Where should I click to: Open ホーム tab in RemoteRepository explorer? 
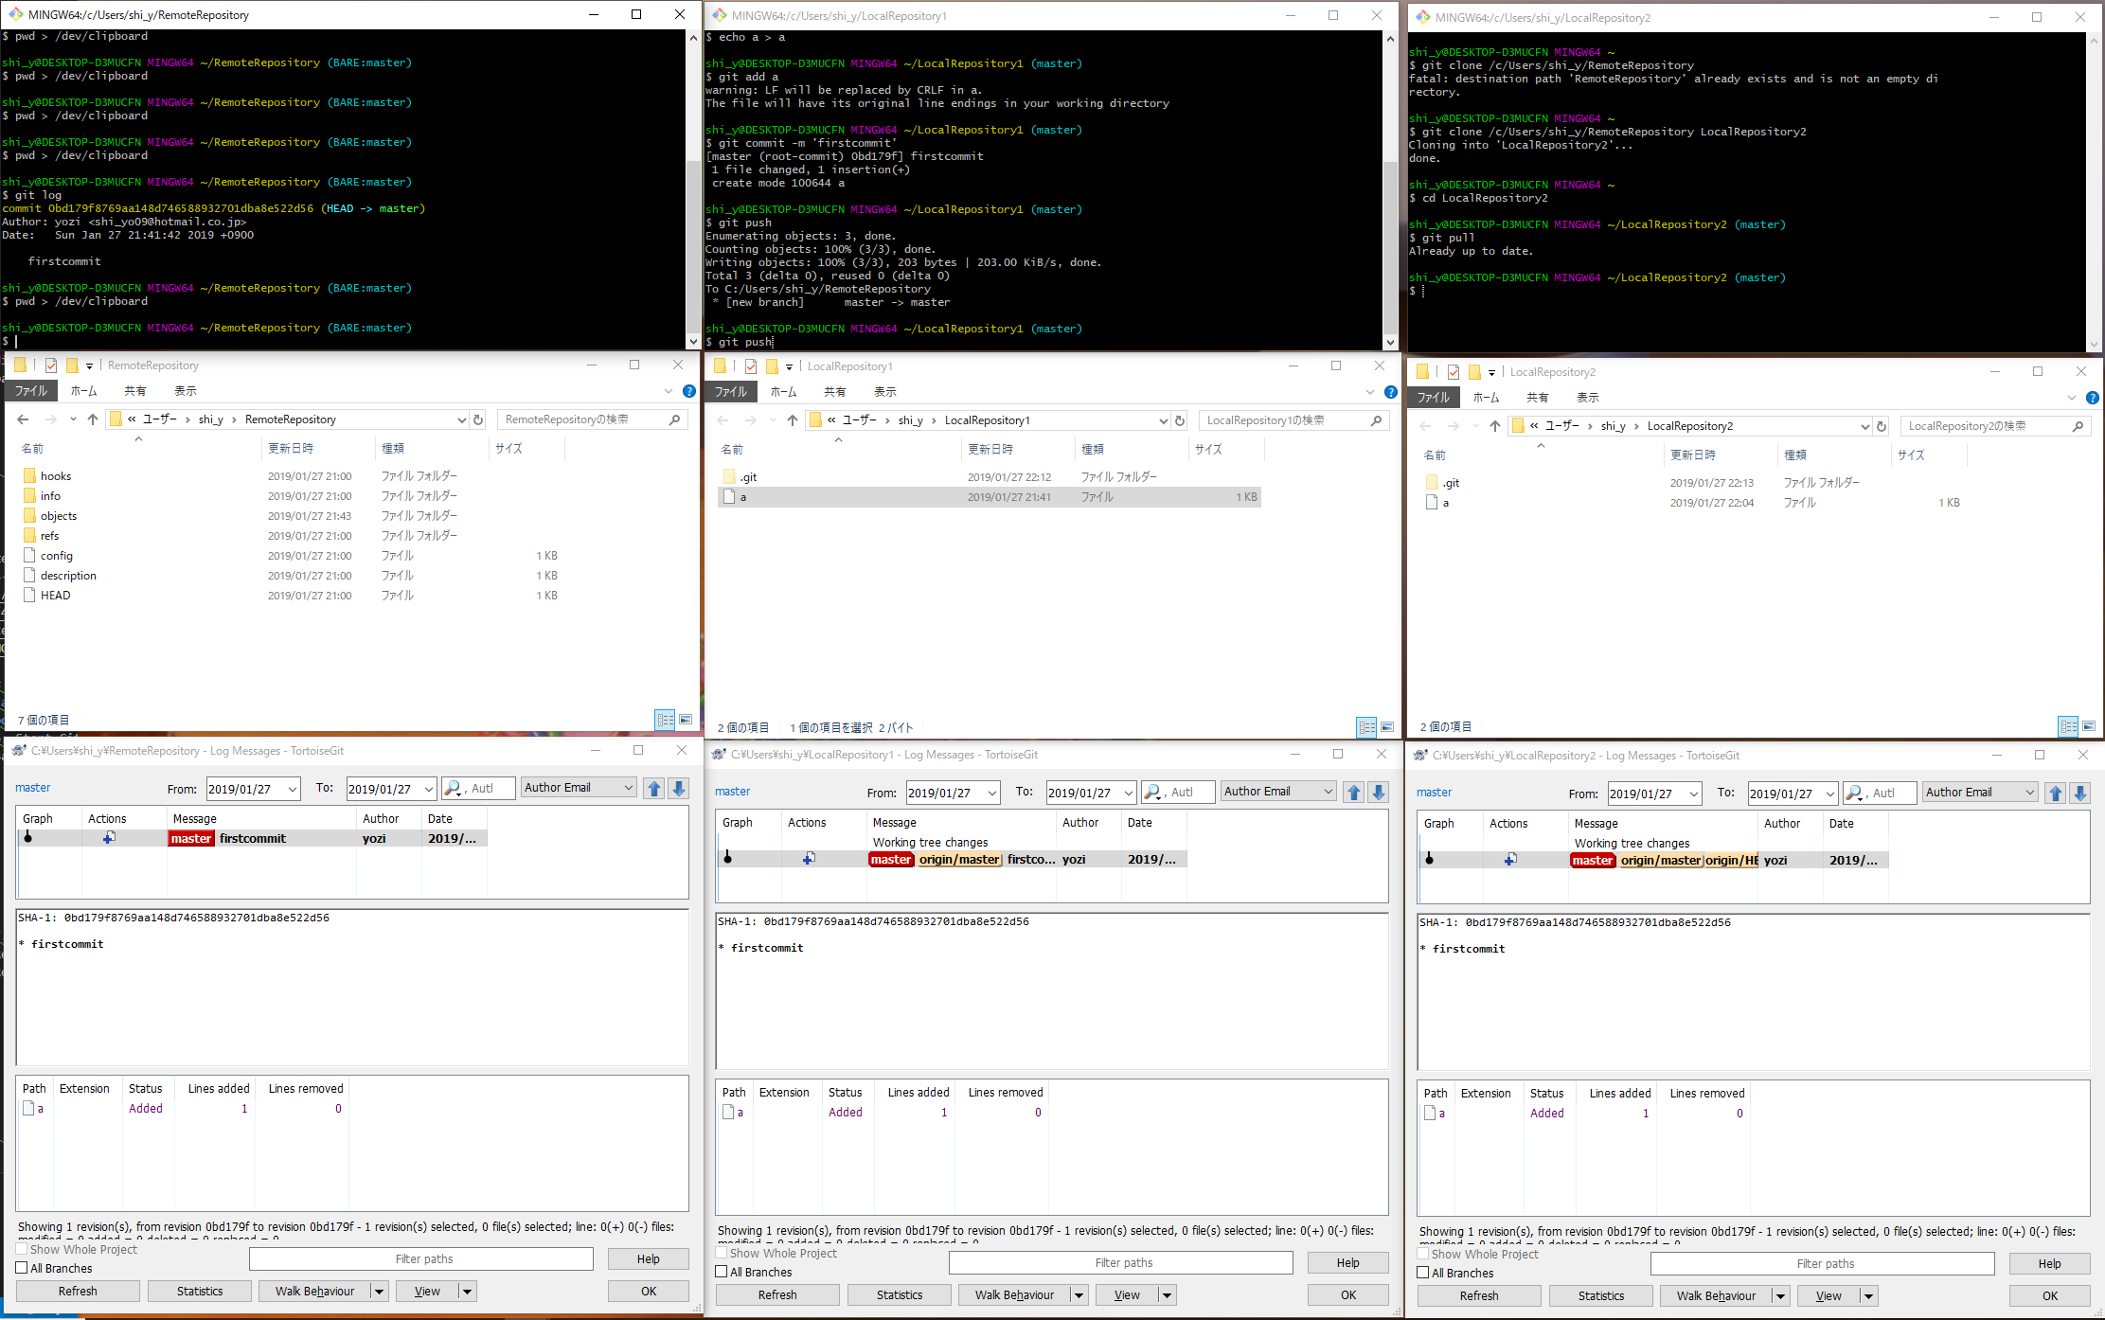(83, 391)
